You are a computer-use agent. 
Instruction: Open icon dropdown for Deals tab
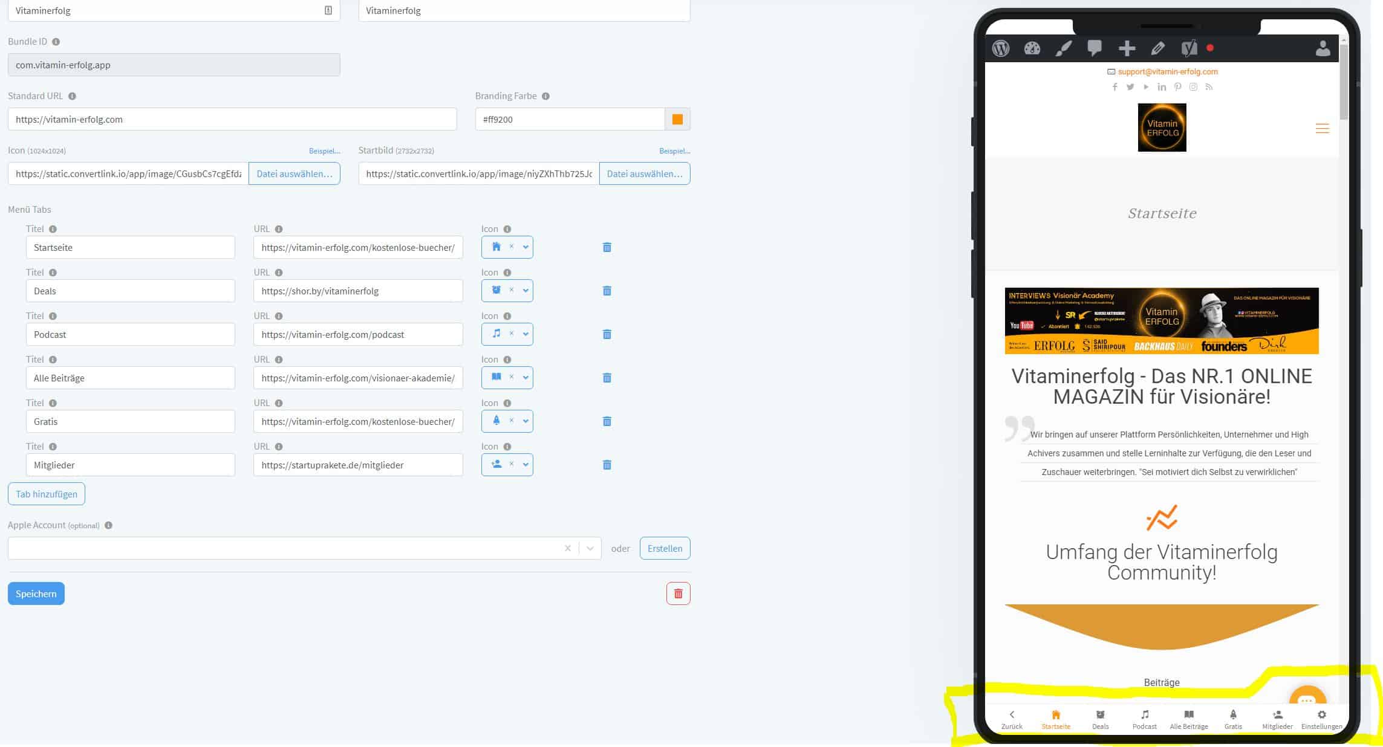click(526, 291)
